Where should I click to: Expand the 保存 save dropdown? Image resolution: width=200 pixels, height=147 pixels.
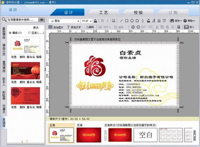176,21
